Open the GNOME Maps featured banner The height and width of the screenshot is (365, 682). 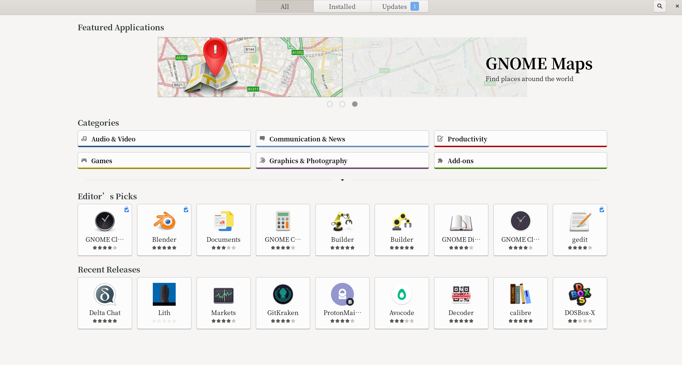point(342,67)
